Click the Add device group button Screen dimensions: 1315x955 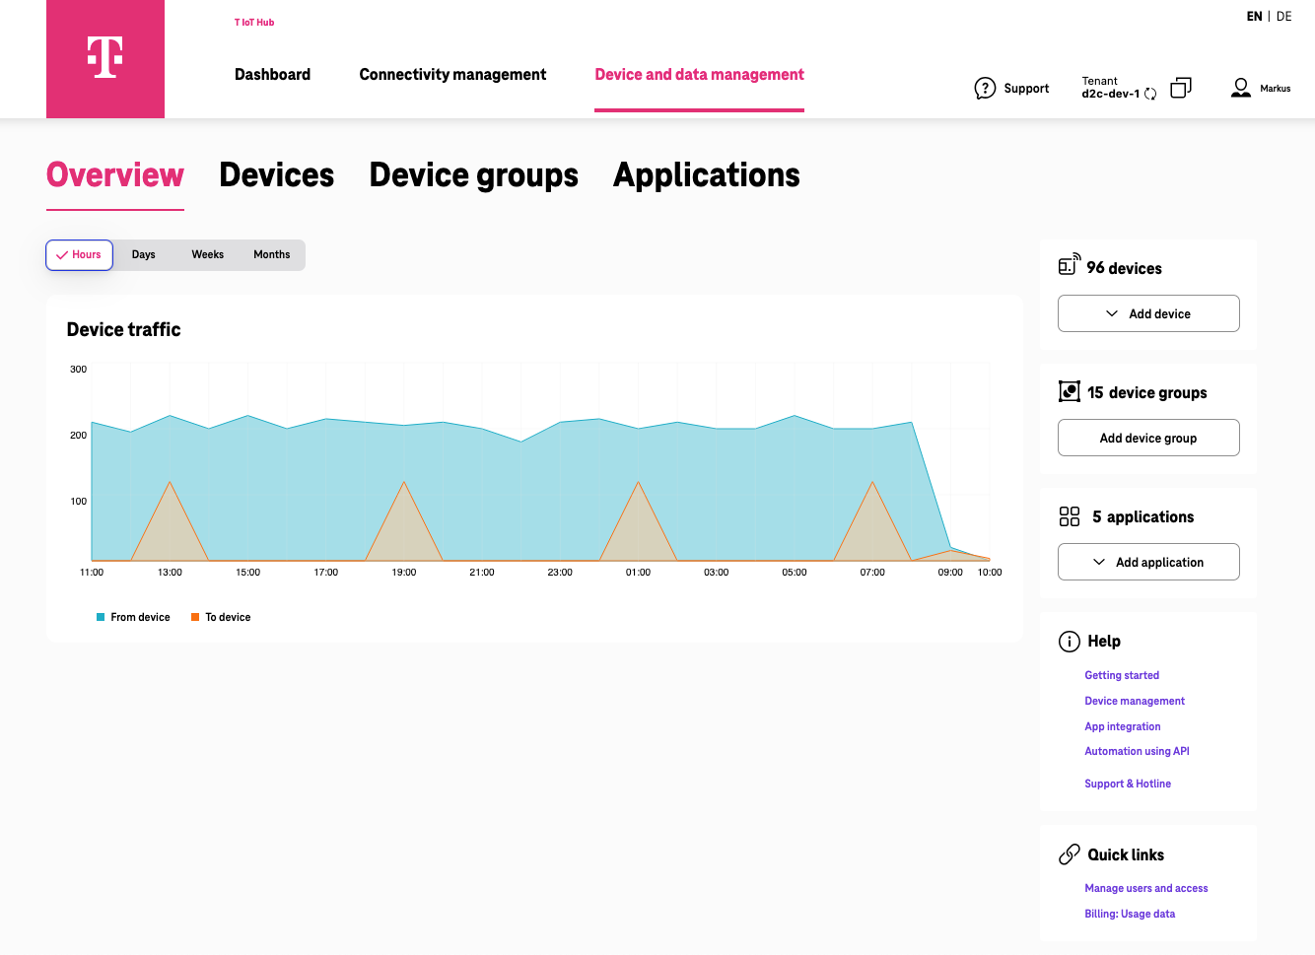point(1148,438)
